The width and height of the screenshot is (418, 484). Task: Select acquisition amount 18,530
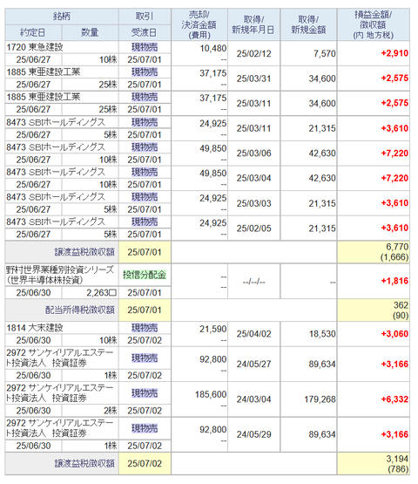click(322, 334)
